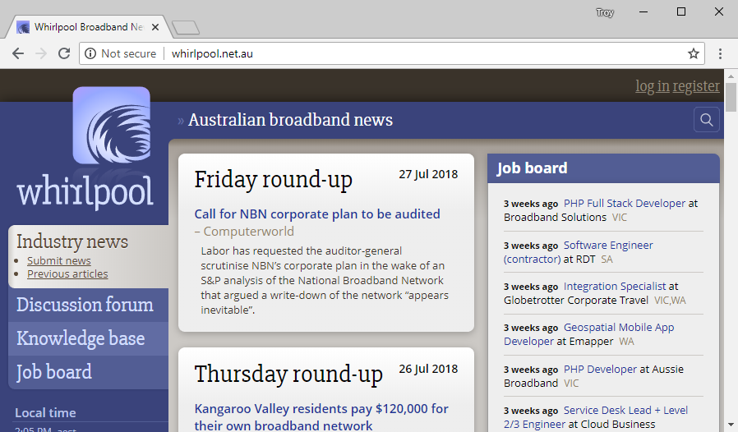Click the Australian broadband news title
Viewport: 738px width, 432px height.
tap(290, 120)
